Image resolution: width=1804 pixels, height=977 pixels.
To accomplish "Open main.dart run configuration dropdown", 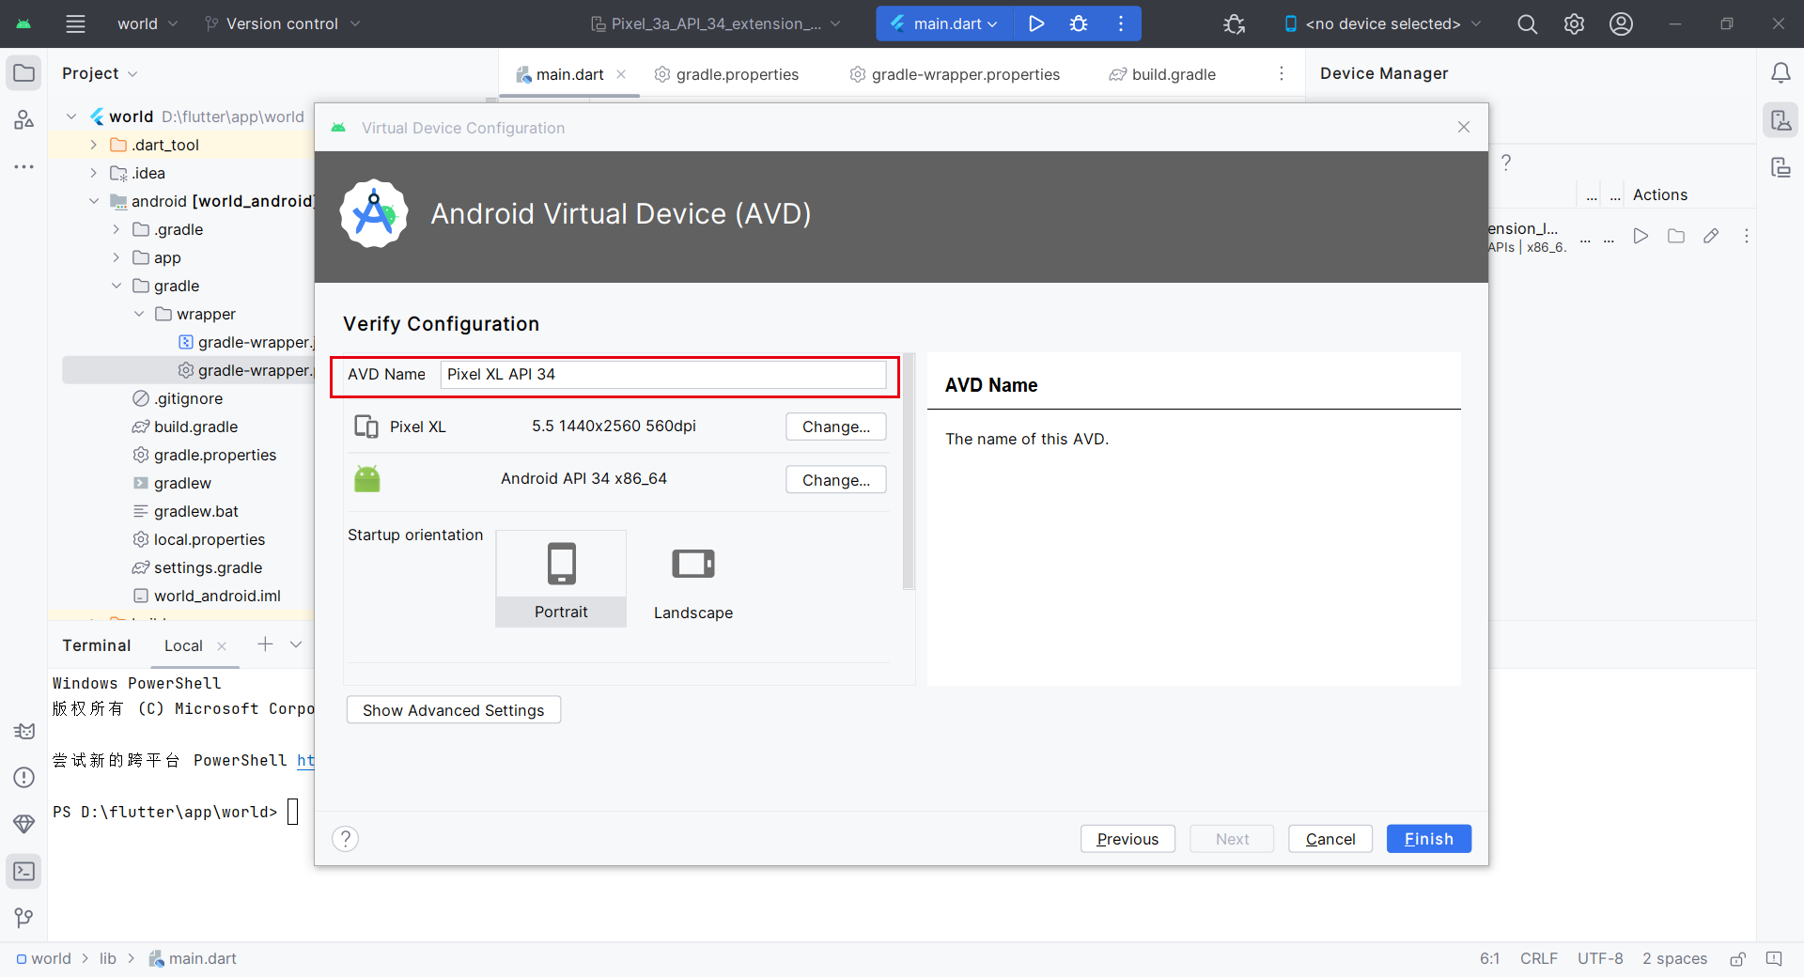I will 945,23.
